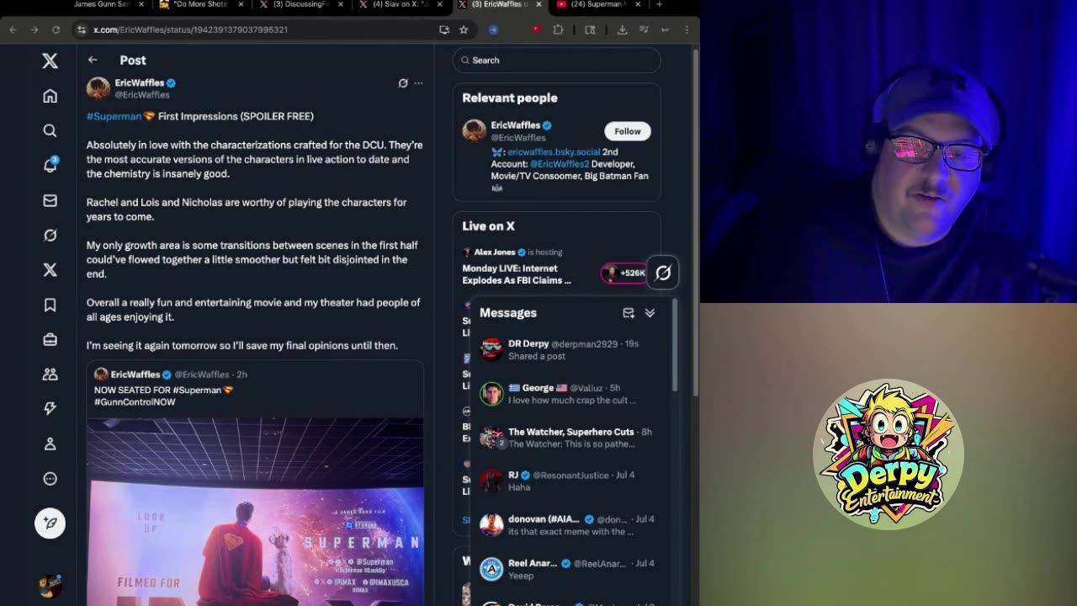Click New message compose icon
1077x606 pixels.
click(629, 312)
